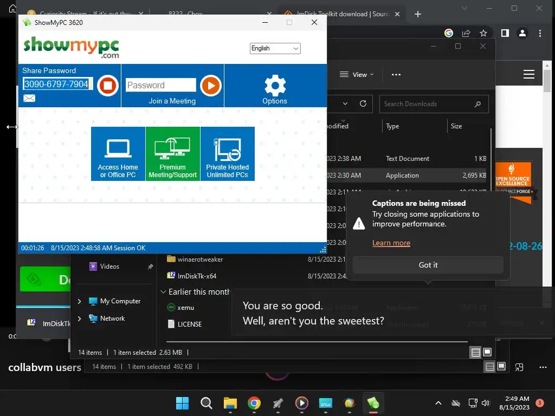Open the View menu in File Explorer
Image resolution: width=555 pixels, height=416 pixels.
357,75
